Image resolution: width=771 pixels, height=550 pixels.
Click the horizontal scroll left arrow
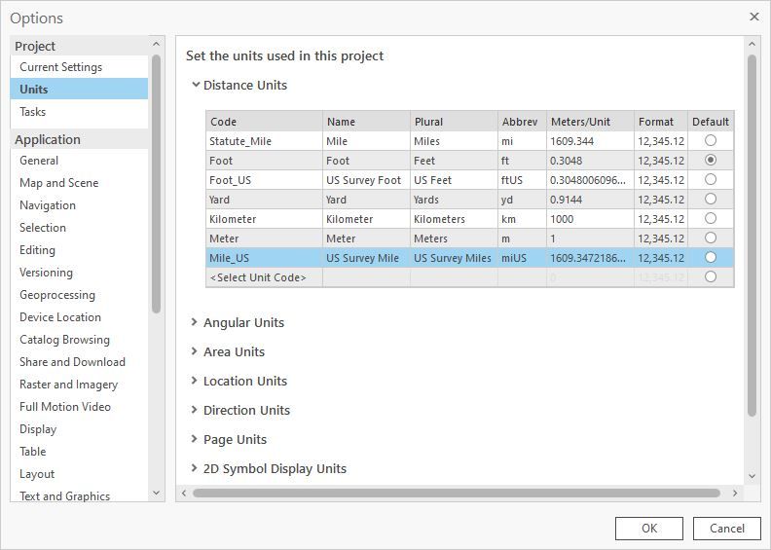click(x=184, y=493)
